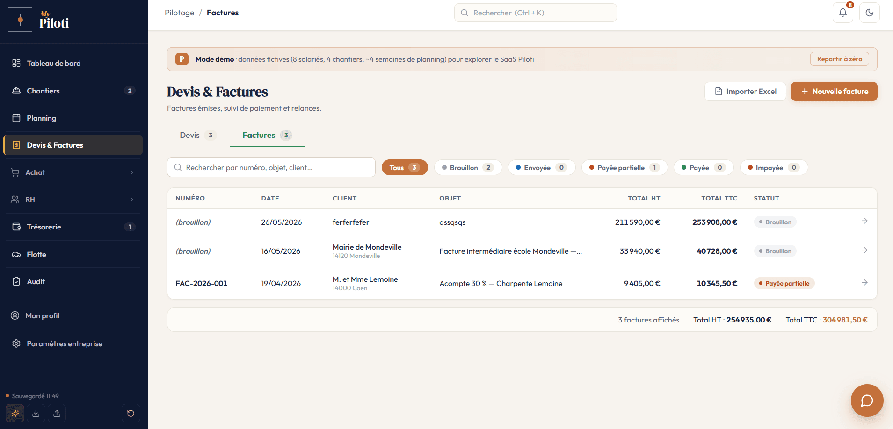Switch to the Devis tab
Screen dimensions: 893x429
click(198, 135)
